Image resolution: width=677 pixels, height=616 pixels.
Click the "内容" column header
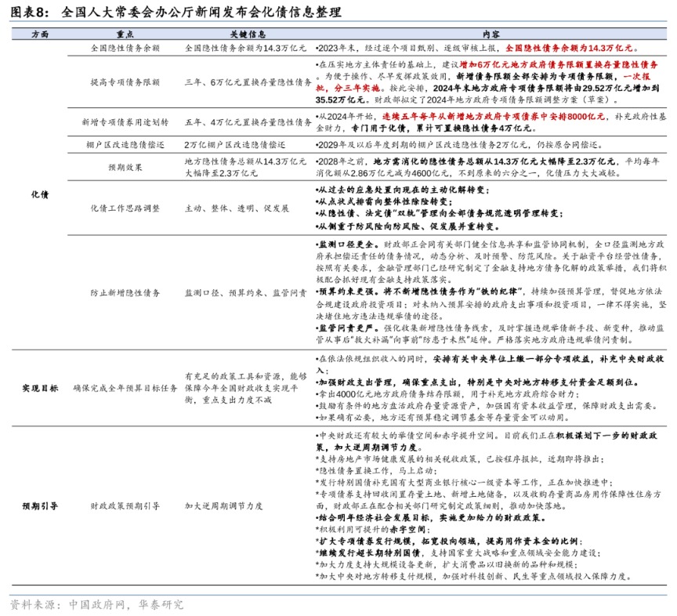pos(491,35)
